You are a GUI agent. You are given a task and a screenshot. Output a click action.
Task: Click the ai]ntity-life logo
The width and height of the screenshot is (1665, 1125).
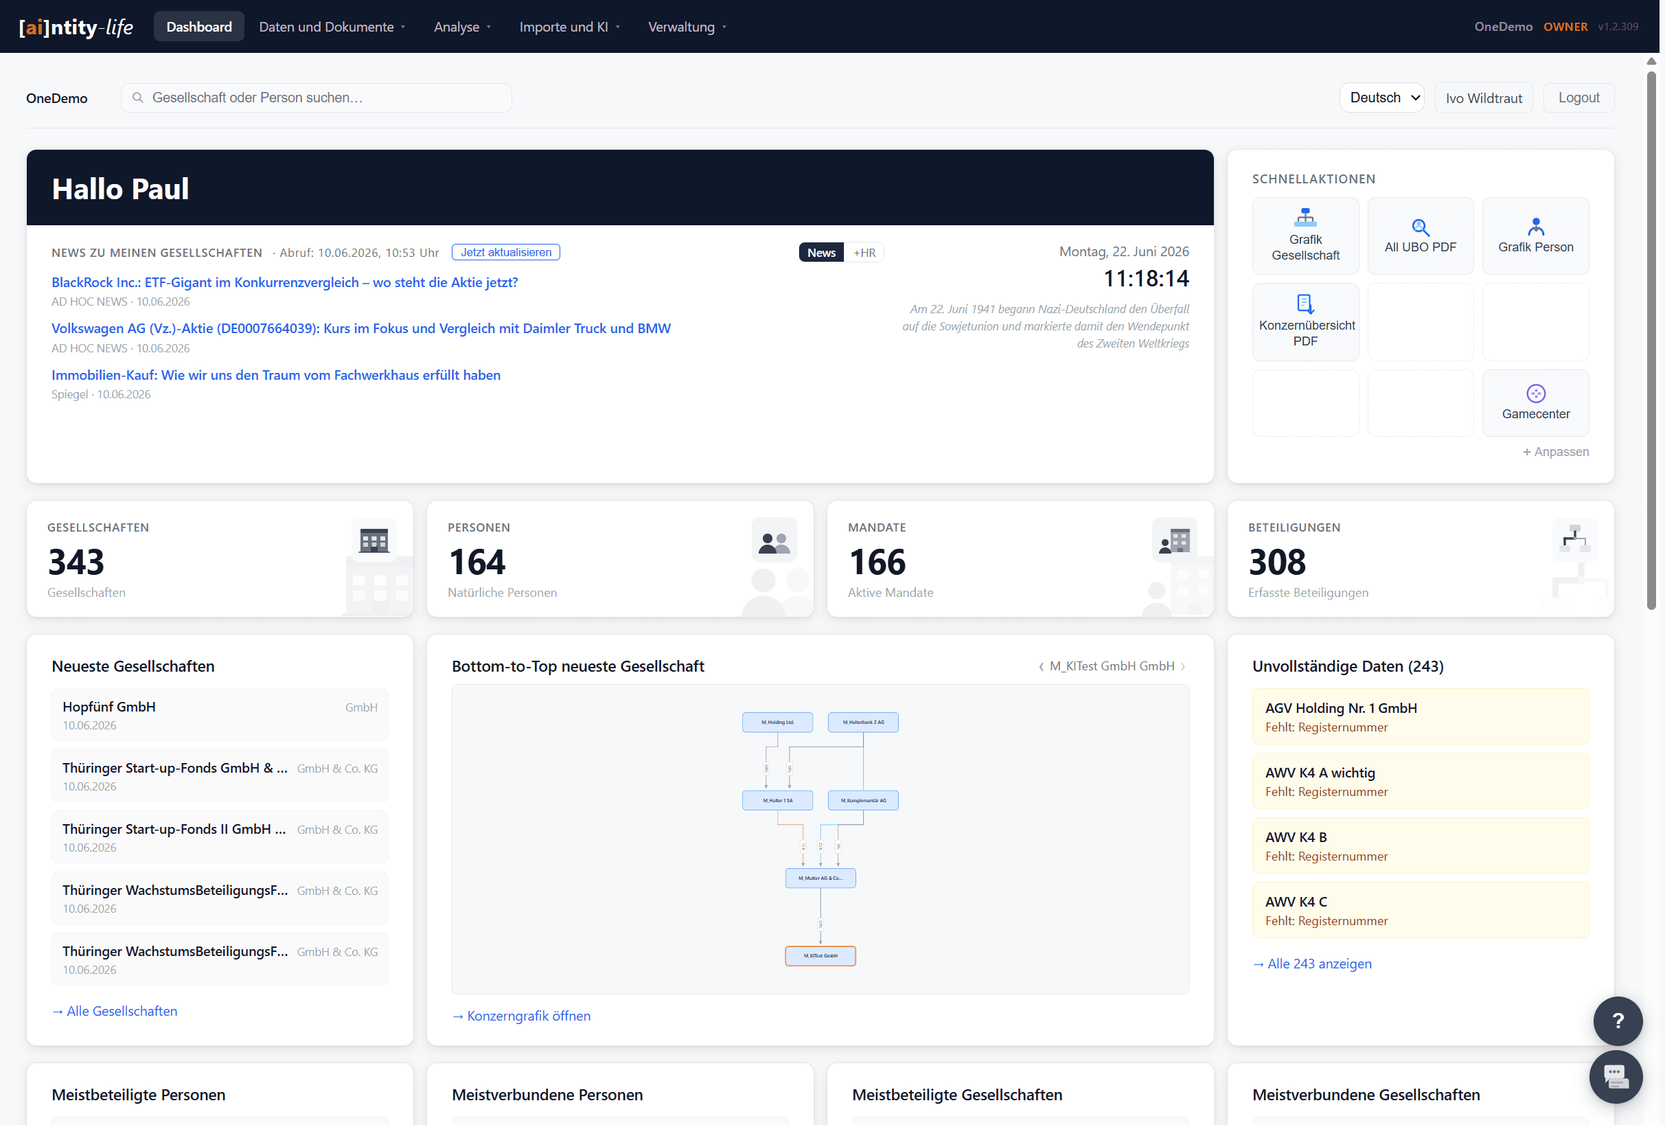76,27
